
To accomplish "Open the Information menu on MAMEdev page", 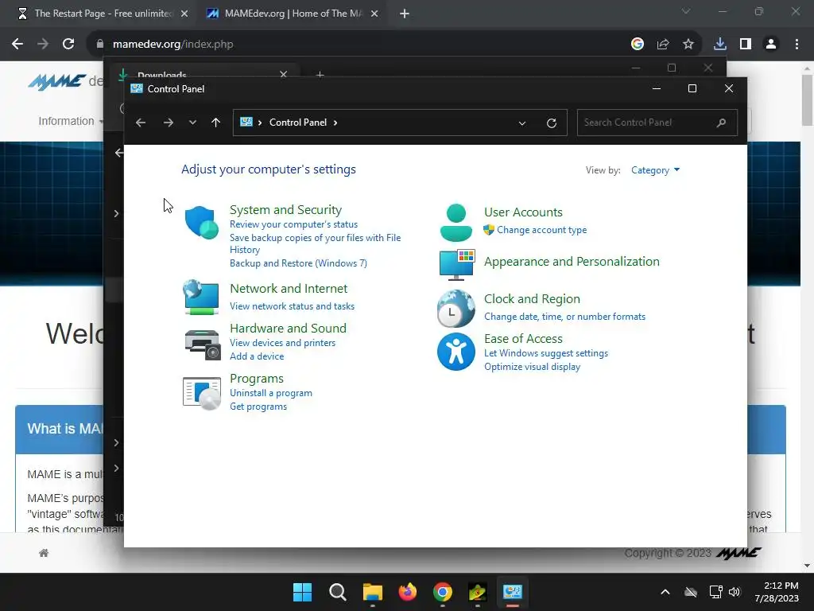I will [71, 121].
